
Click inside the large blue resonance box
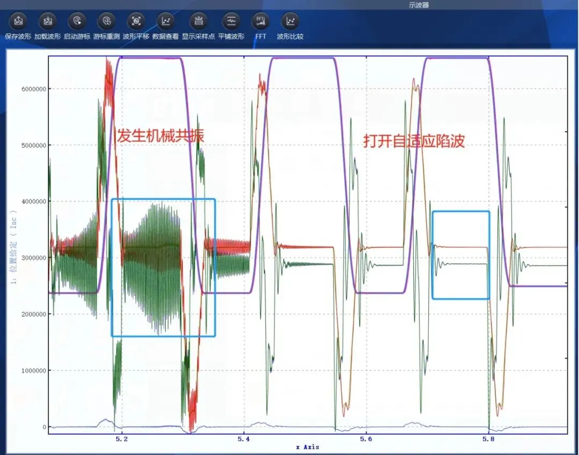163,268
